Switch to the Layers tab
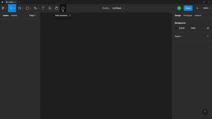The width and height of the screenshot is (212, 119). click(x=6, y=16)
